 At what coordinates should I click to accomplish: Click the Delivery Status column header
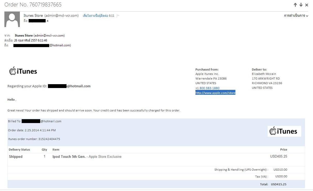19,150
